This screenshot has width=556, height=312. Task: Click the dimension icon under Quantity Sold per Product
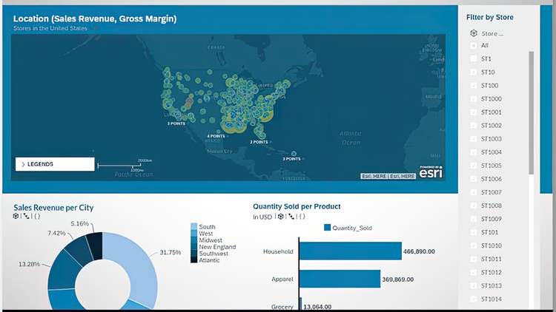280,217
